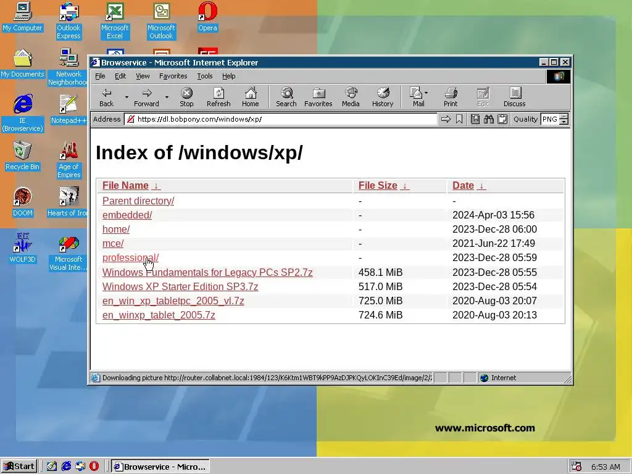Viewport: 632px width, 474px height.
Task: Click the Quality value field showing PNG
Action: (550, 119)
